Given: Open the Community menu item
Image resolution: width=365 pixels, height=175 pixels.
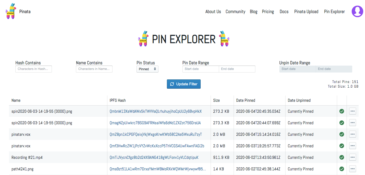Looking at the screenshot, I should pyautogui.click(x=235, y=12).
